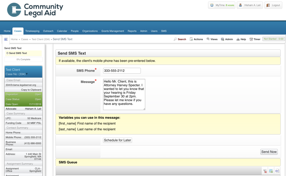This screenshot has width=286, height=176.
Task: Open the Search tool
Action: [180, 39]
